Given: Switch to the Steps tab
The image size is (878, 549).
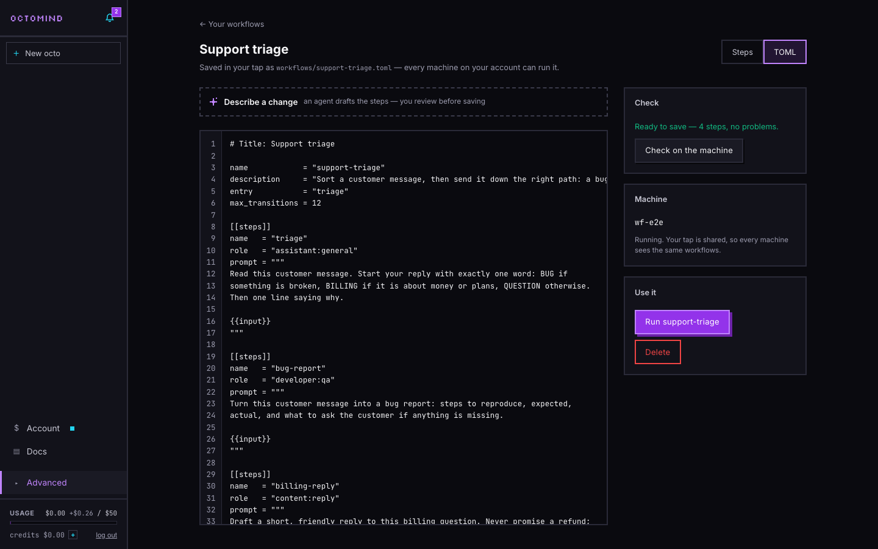Looking at the screenshot, I should pyautogui.click(x=742, y=52).
